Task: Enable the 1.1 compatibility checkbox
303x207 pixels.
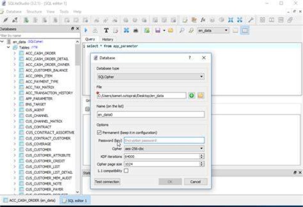Action: coord(126,171)
